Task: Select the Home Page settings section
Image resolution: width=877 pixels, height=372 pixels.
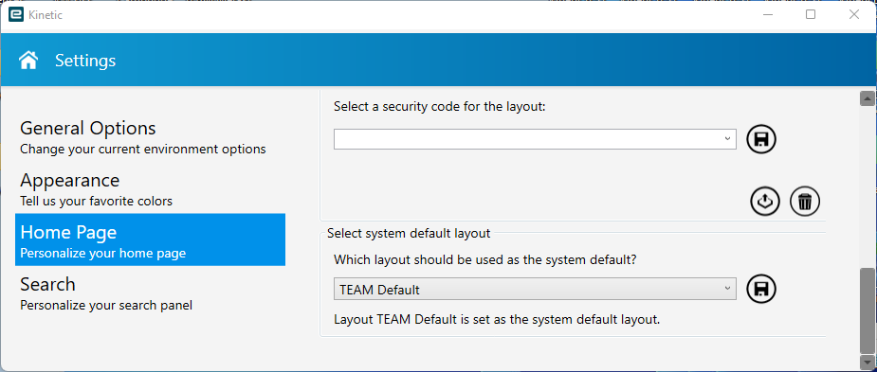Action: click(150, 239)
